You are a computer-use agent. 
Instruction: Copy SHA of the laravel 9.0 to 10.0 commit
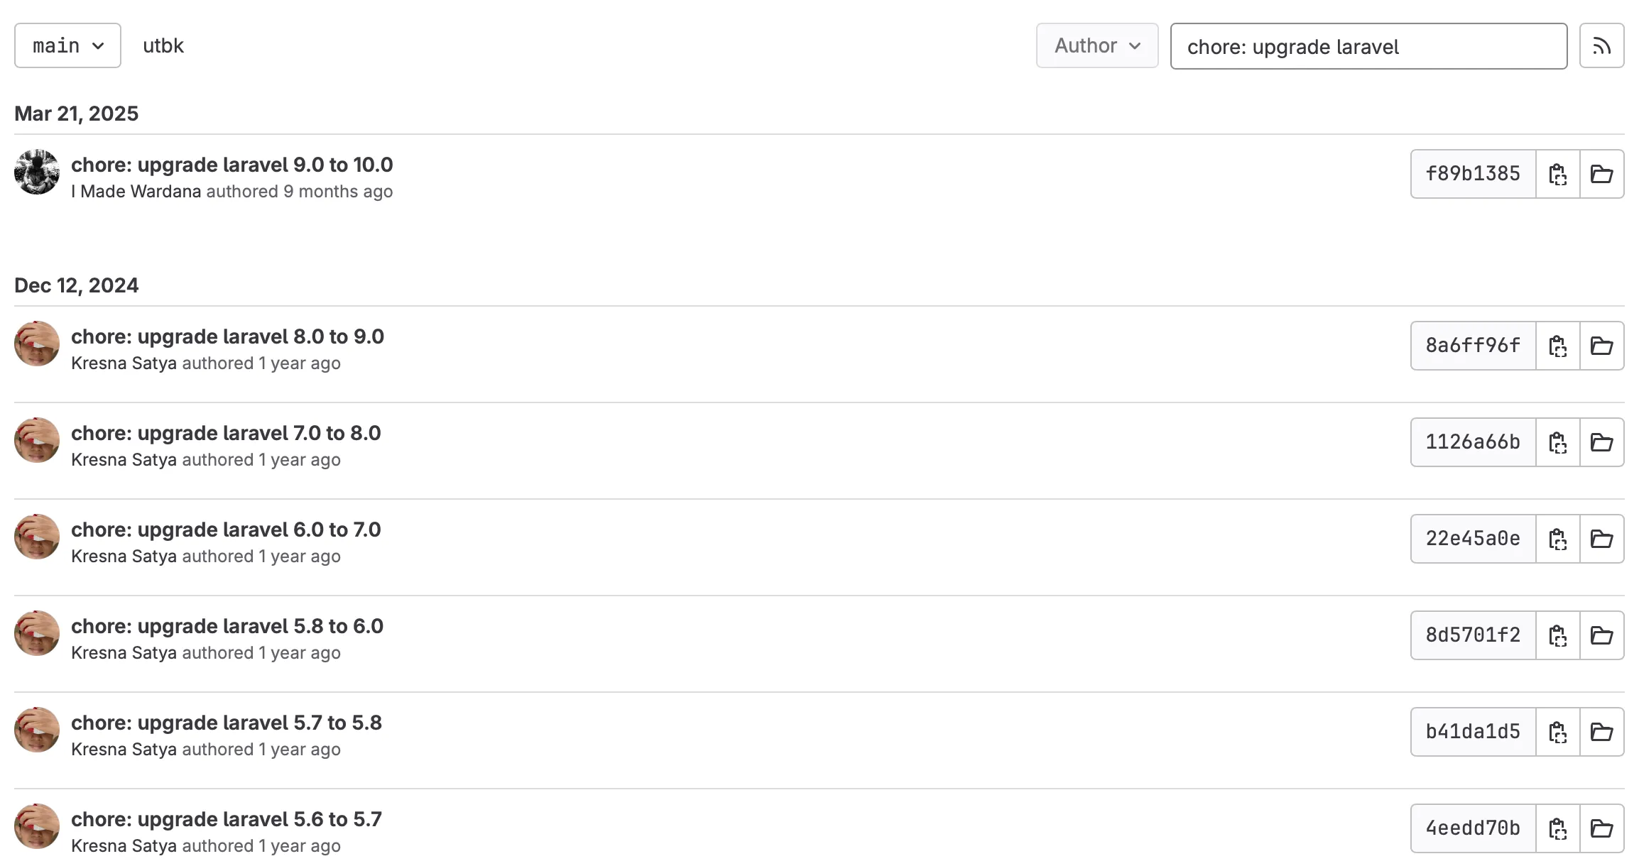[x=1558, y=174]
